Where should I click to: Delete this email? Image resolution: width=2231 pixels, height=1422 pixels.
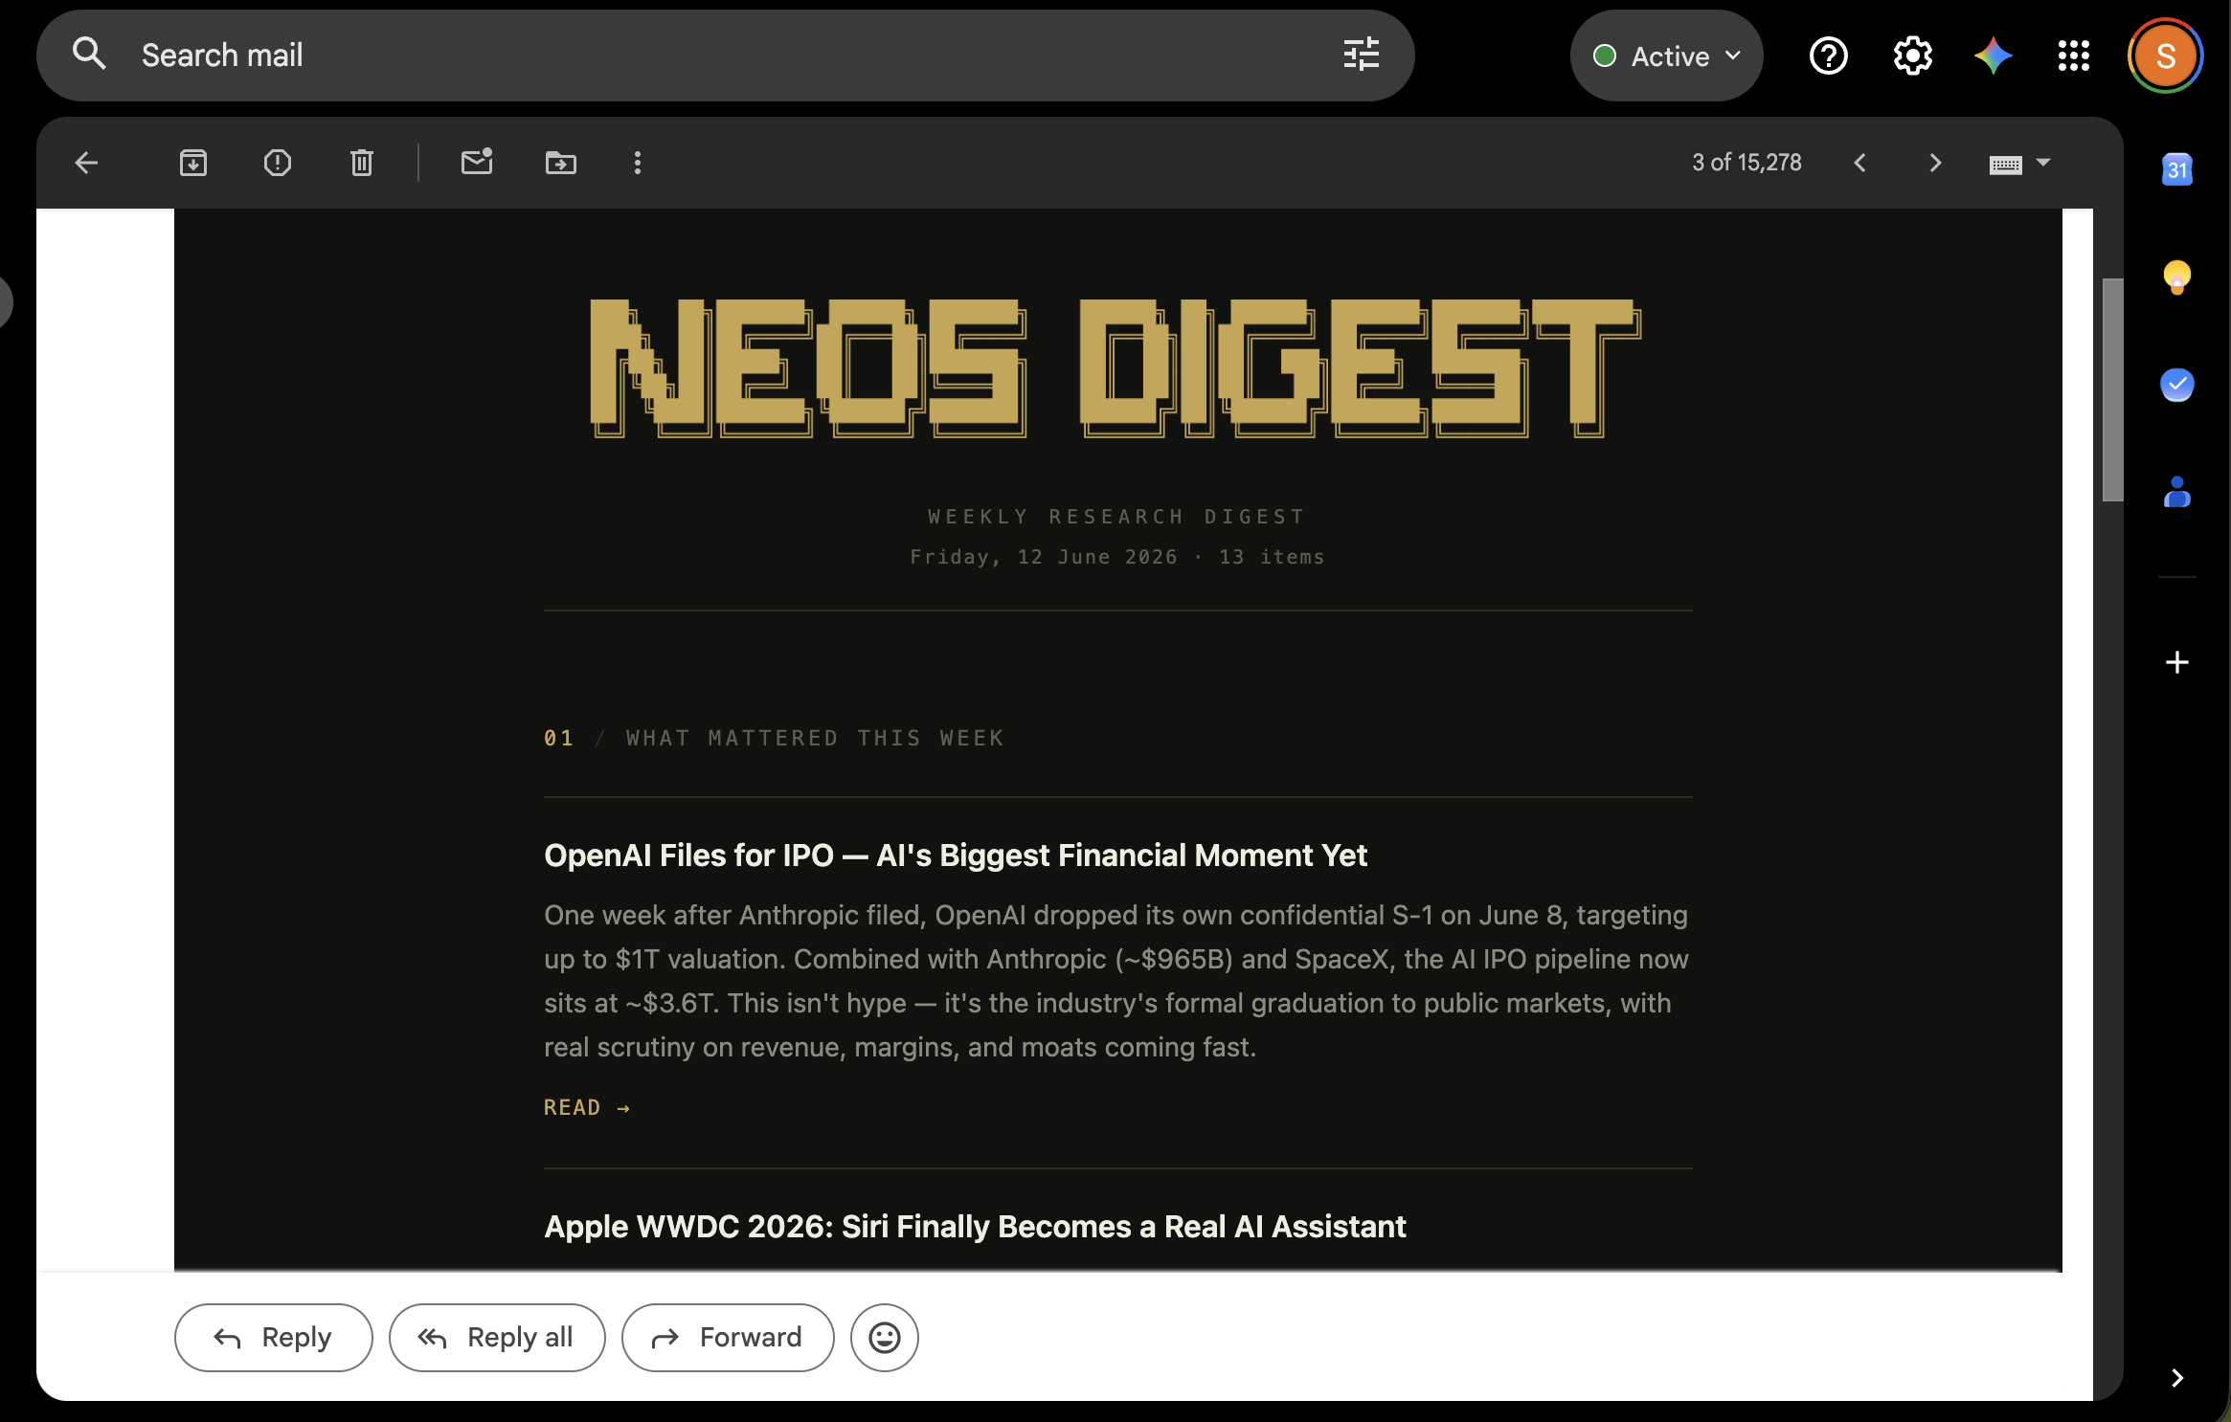(362, 163)
